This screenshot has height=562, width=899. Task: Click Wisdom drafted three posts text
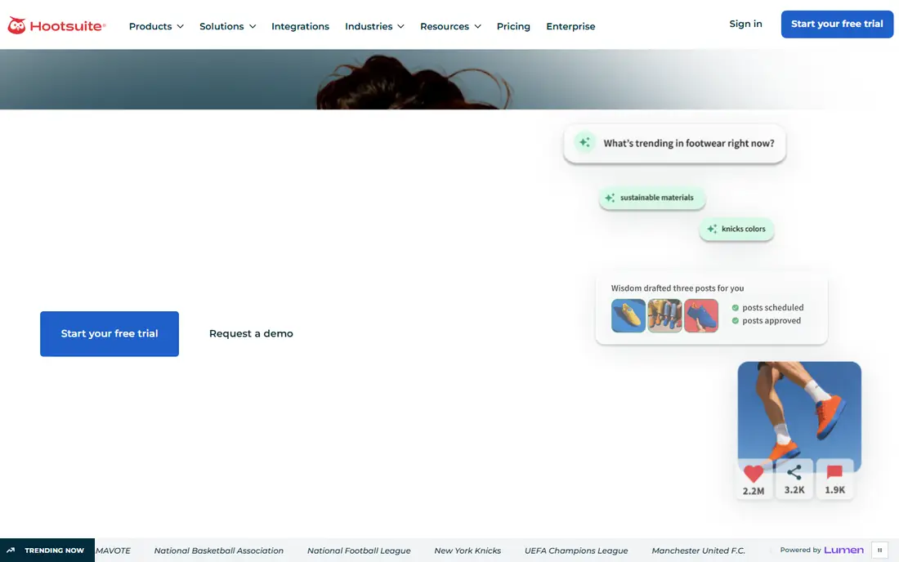coord(678,288)
